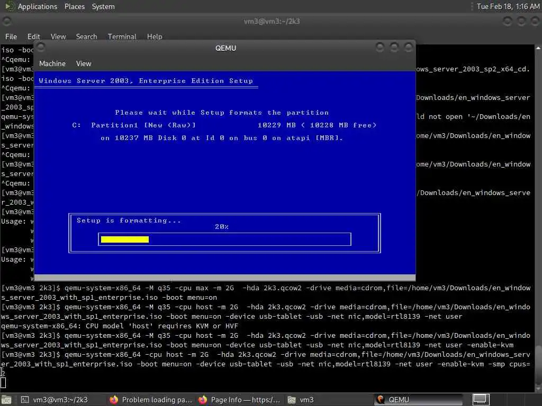Click the terminal window menu button at title left

point(6,21)
